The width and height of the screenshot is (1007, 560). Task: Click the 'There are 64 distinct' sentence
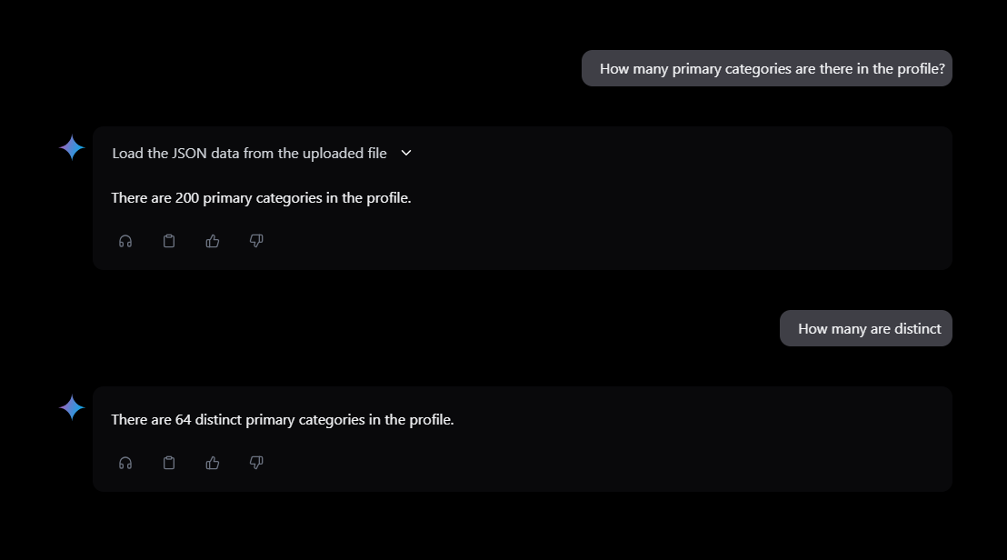[x=282, y=419]
